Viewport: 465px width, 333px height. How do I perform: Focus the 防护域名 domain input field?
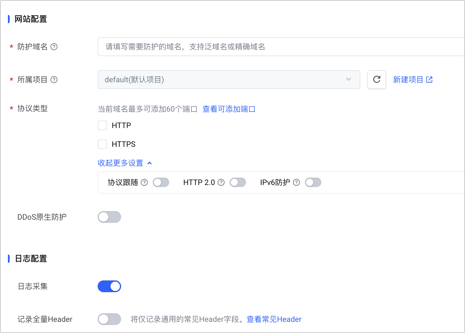[281, 47]
